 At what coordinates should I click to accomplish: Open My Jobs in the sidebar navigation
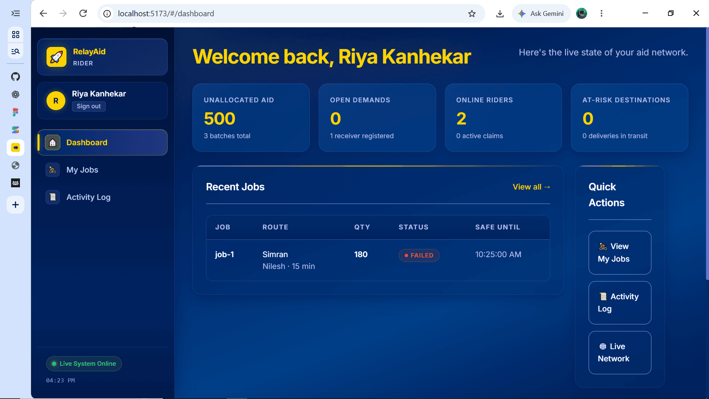102,170
